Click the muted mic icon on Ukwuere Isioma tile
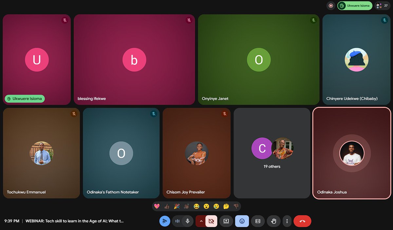This screenshot has height=230, width=393. point(65,20)
